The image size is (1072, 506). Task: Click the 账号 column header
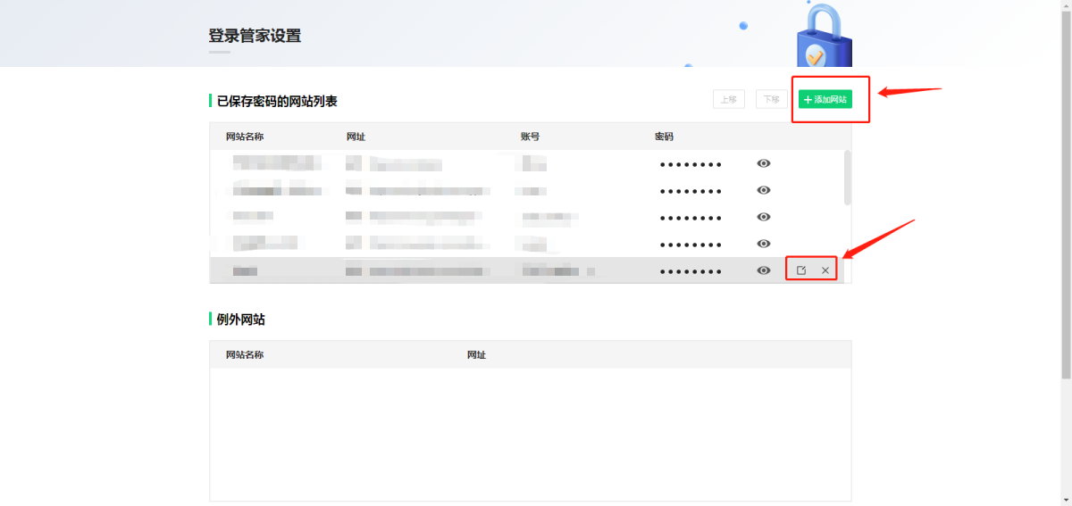point(530,137)
